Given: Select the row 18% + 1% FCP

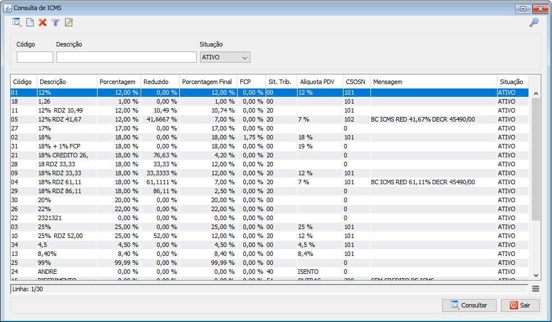Looking at the screenshot, I should 270,146.
